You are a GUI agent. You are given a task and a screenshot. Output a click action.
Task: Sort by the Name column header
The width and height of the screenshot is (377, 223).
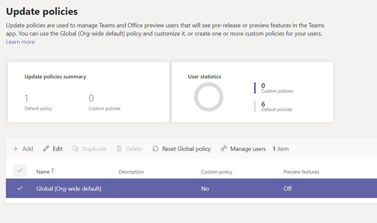[43, 172]
